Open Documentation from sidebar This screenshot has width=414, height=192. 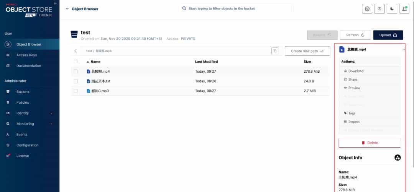point(30,66)
